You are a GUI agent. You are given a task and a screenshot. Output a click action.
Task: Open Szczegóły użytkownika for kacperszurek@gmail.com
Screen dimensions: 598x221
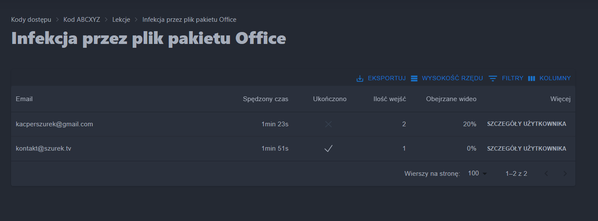[x=527, y=124]
